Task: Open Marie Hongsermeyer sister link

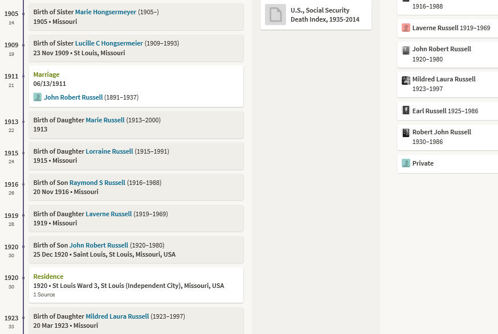Action: tap(105, 12)
